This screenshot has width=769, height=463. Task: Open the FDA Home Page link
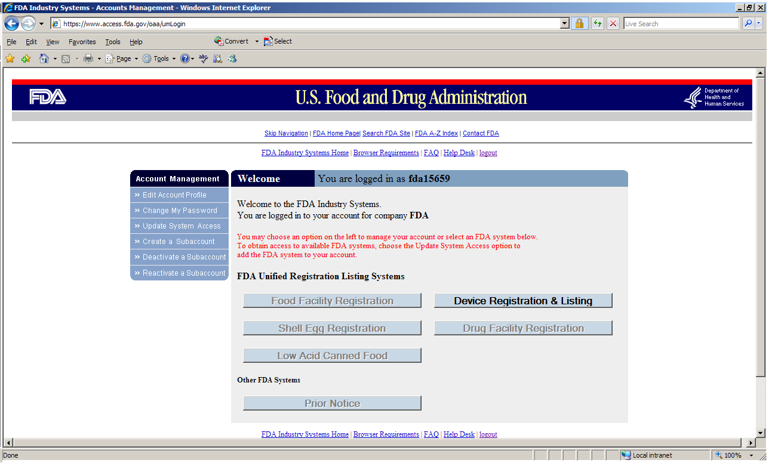click(336, 134)
